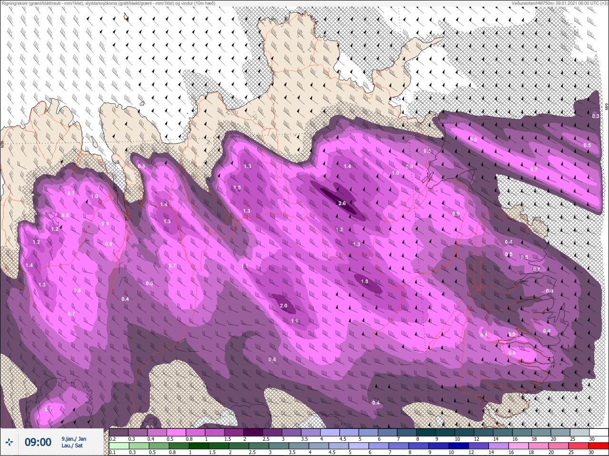Click the date text '9.jan./ Jan'

[74, 439]
